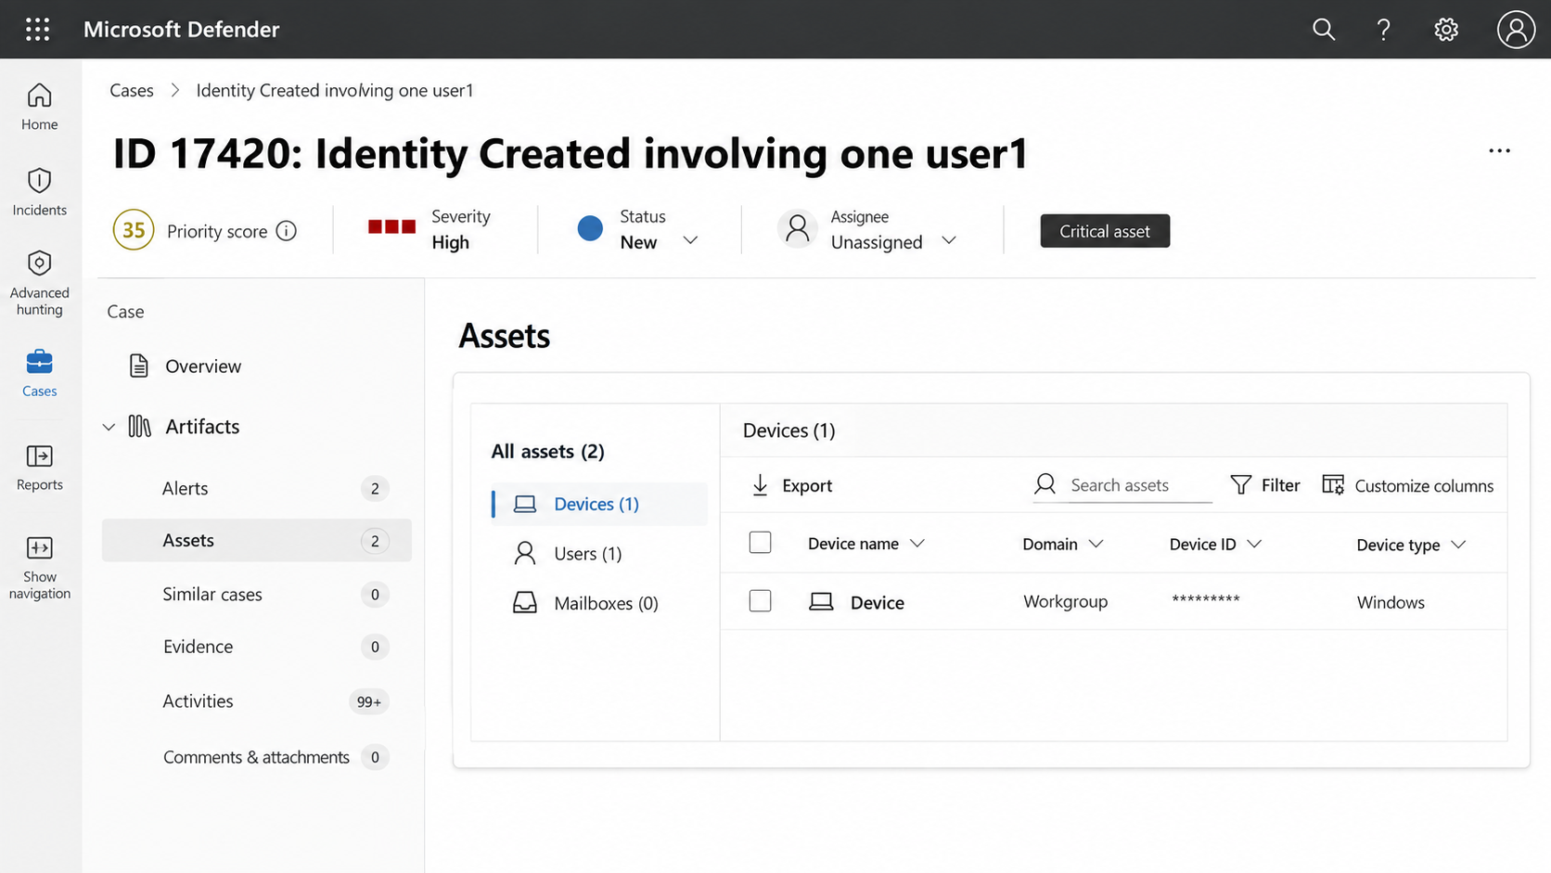Click the All assets (2) heading

pyautogui.click(x=547, y=451)
